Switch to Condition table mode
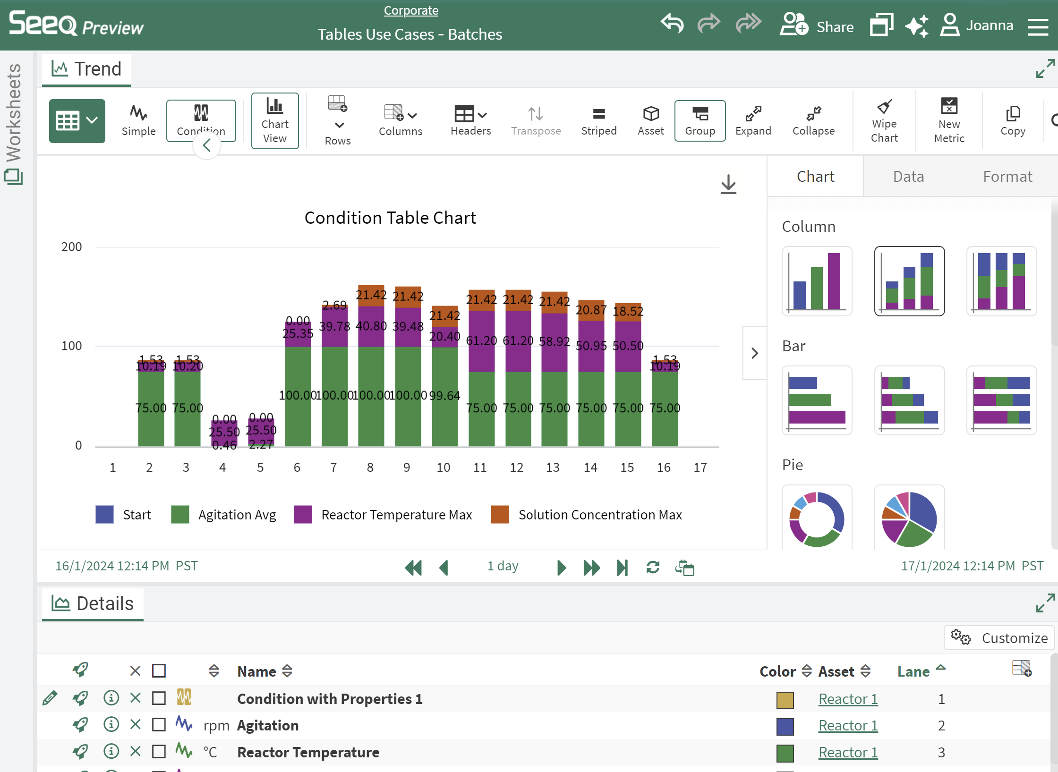The image size is (1058, 772). point(201,121)
